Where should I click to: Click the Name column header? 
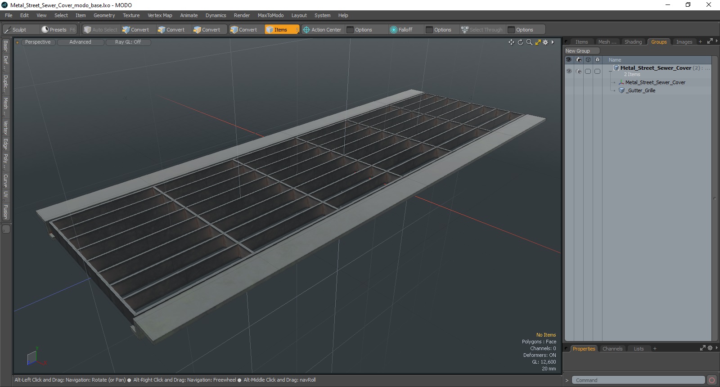(615, 60)
